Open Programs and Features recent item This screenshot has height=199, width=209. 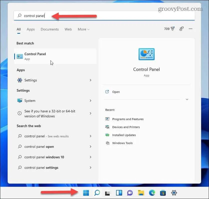pyautogui.click(x=128, y=119)
